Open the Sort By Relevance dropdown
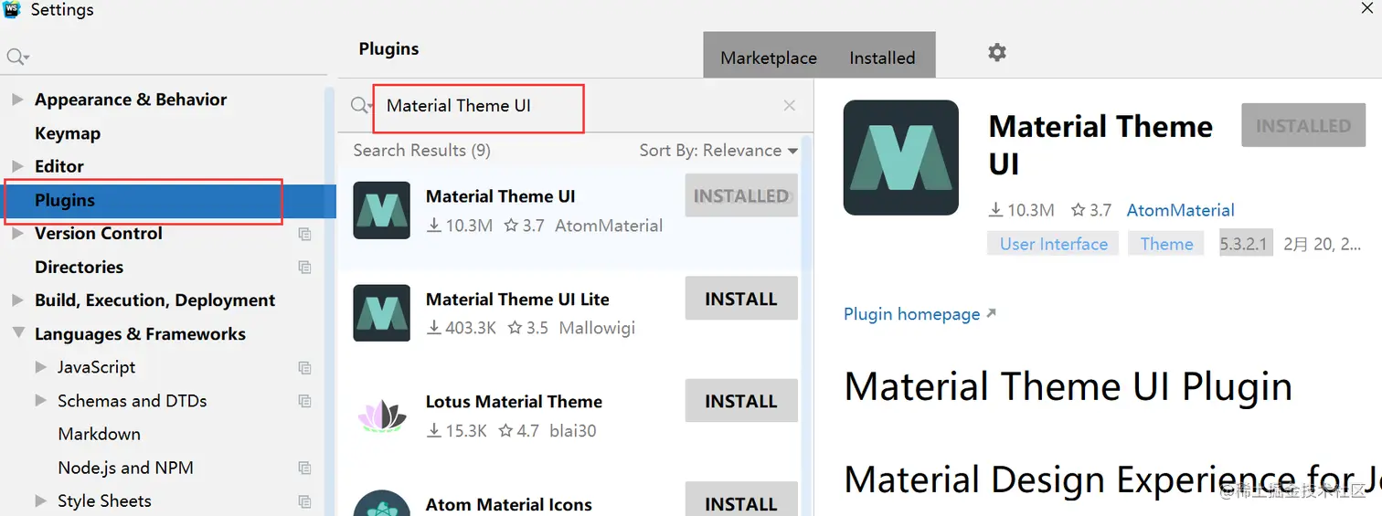This screenshot has height=516, width=1382. coord(718,151)
